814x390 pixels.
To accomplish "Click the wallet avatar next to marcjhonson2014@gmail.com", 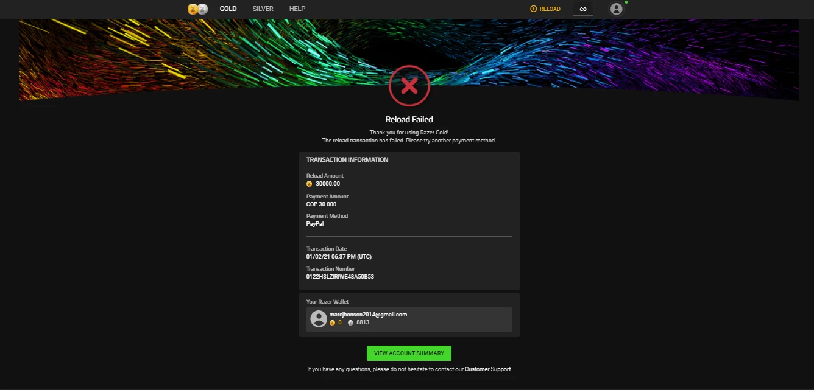I will (318, 319).
